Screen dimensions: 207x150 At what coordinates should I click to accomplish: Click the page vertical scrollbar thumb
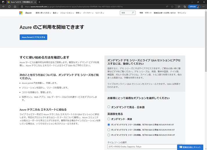tap(206, 41)
